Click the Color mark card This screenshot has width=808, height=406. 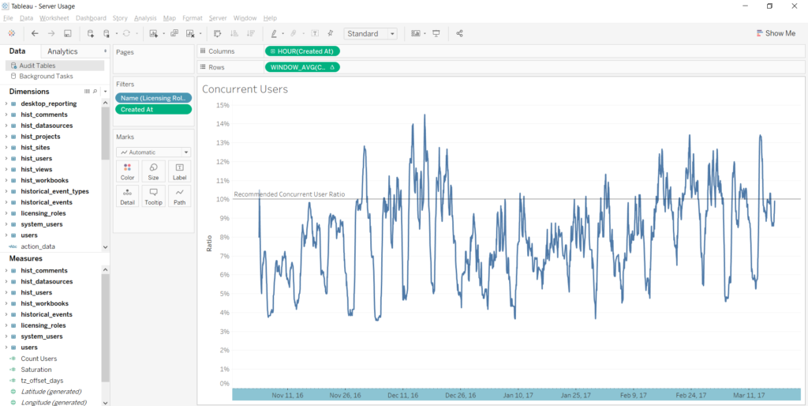[x=127, y=171]
